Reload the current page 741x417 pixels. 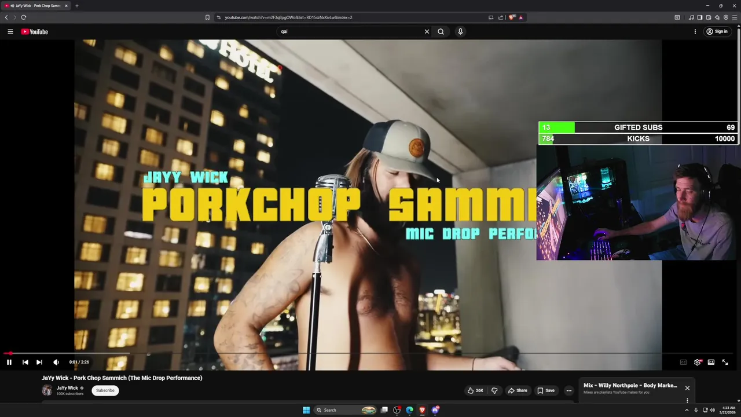[x=24, y=17]
